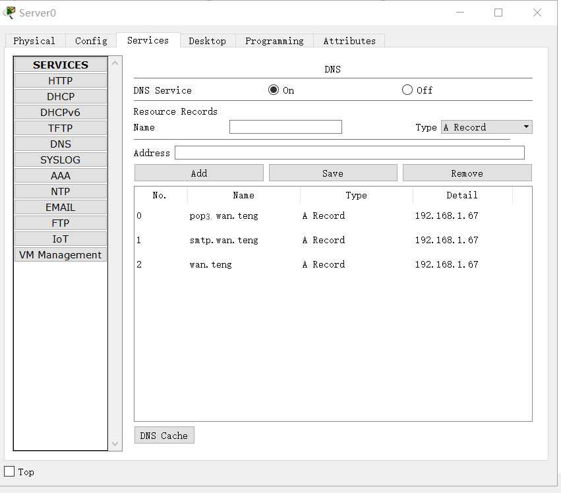
Task: Turn the DNS Service Off
Action: tap(407, 90)
